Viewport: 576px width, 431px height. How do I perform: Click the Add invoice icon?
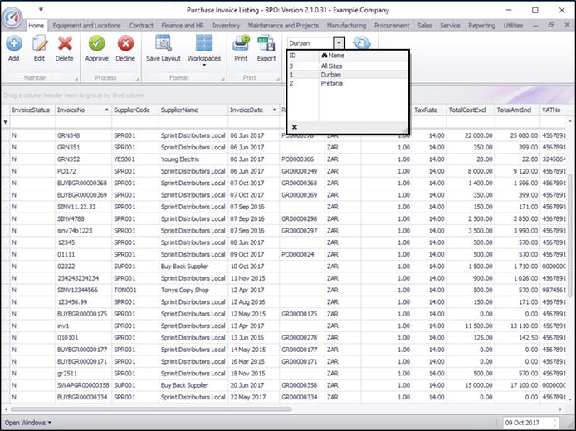tap(14, 45)
